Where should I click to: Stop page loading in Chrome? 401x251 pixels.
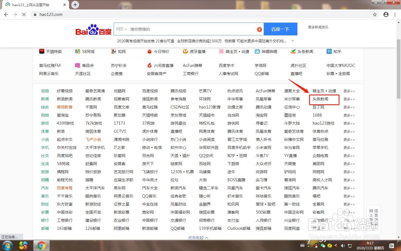[24, 15]
